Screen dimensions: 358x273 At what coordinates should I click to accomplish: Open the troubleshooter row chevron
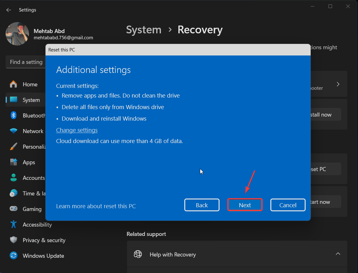[338, 84]
